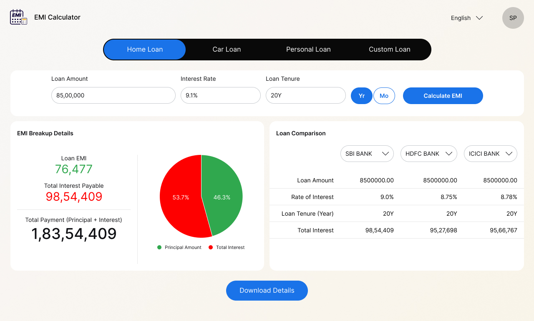This screenshot has width=534, height=321.
Task: Open the SP profile avatar
Action: (513, 18)
